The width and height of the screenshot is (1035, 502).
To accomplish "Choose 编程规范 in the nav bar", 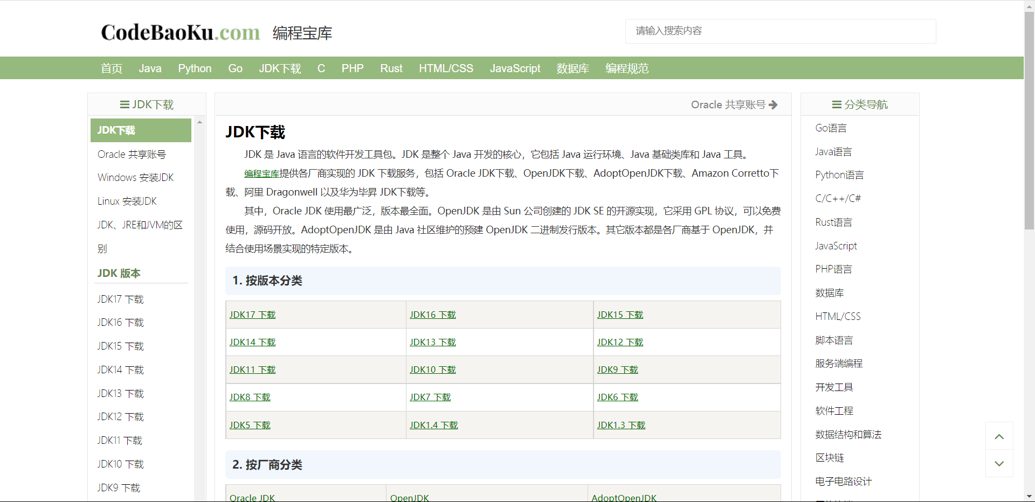I will pos(627,68).
